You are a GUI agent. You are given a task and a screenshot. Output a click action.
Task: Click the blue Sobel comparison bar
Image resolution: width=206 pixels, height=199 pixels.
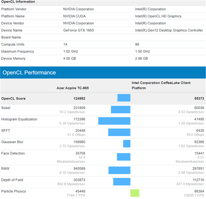tap(121, 109)
